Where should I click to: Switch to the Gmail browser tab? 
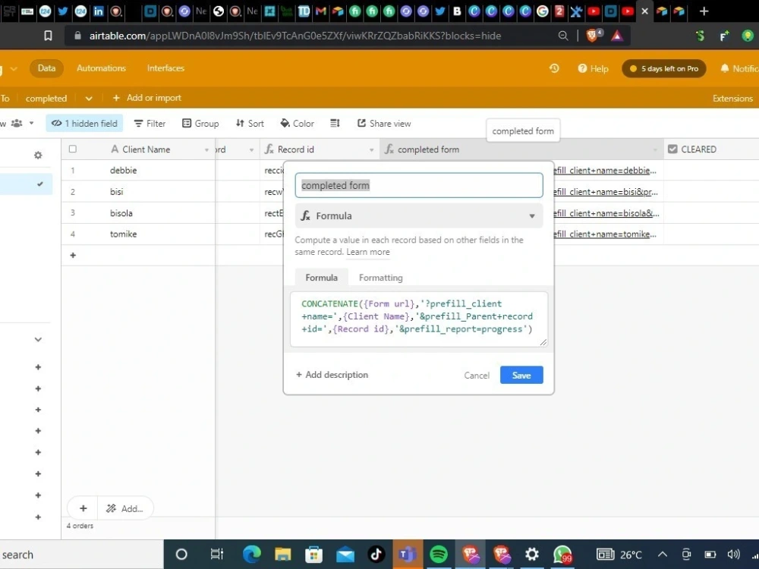[320, 11]
